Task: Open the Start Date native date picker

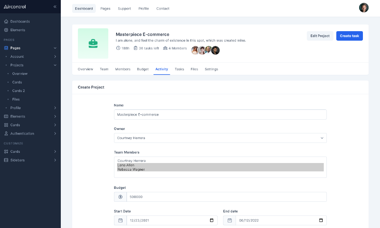Action: (212, 220)
